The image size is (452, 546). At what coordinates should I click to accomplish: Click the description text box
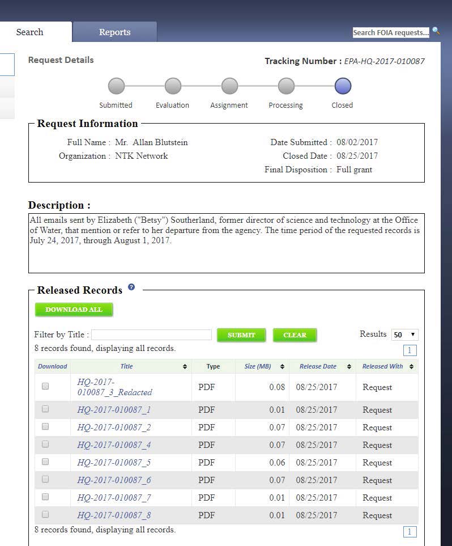click(x=227, y=243)
